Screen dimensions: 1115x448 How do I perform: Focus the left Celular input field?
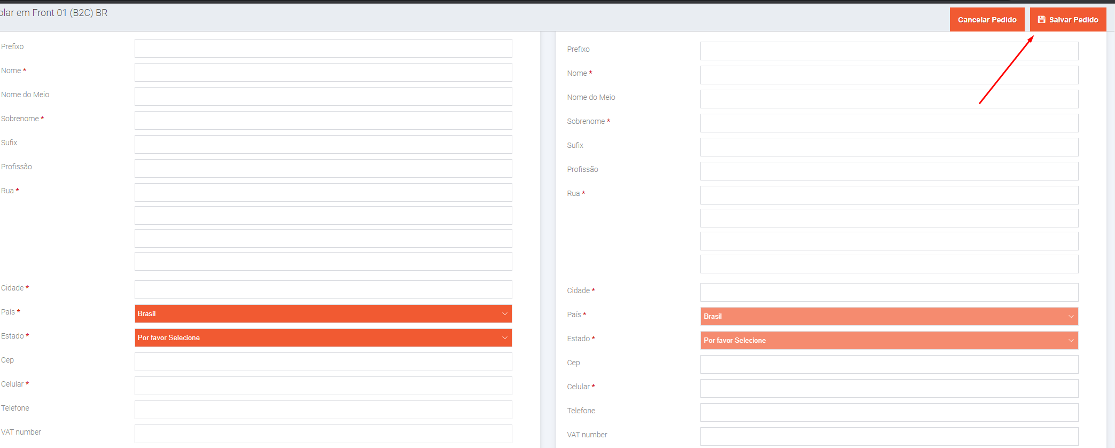point(323,386)
